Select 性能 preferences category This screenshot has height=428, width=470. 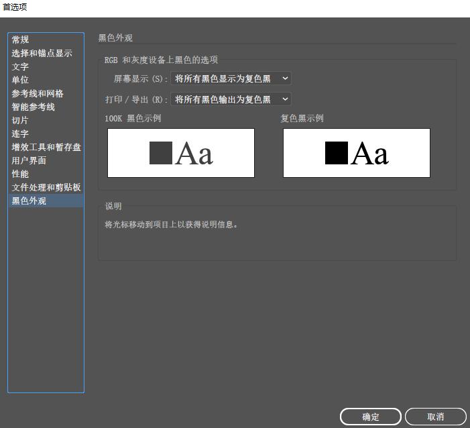pos(21,174)
